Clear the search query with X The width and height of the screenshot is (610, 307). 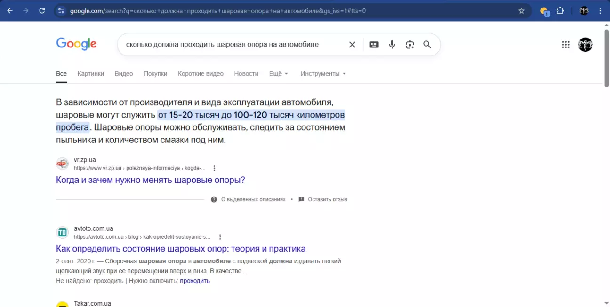pos(352,45)
